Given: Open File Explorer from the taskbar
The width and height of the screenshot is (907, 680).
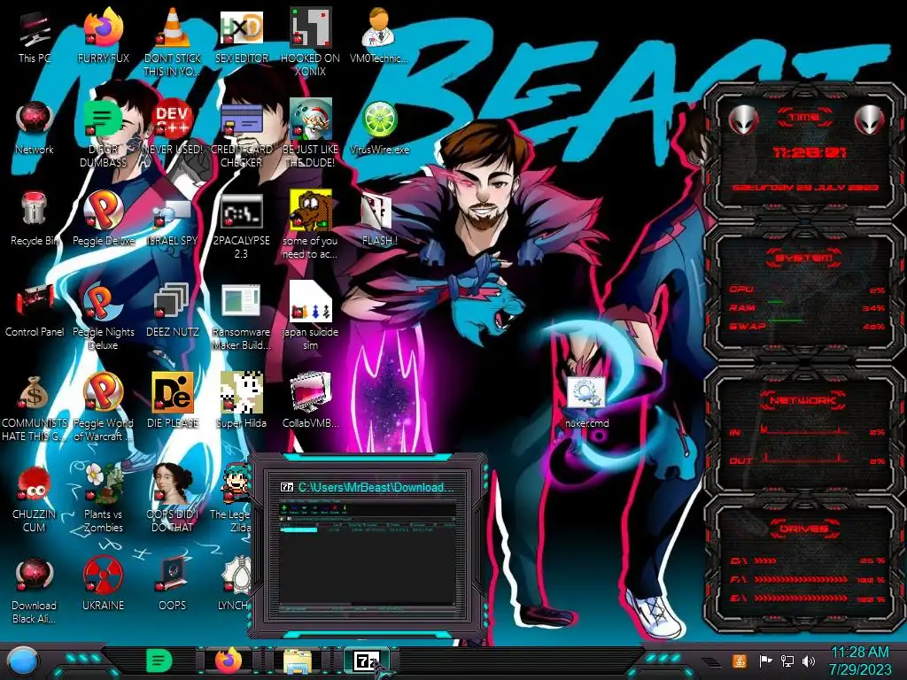Looking at the screenshot, I should pyautogui.click(x=298, y=661).
